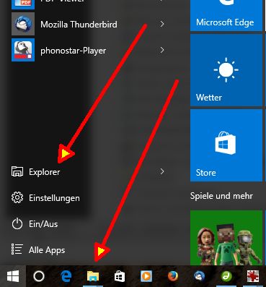Click the Explorer folder icon in menu
Viewport: 266px width, 287px height.
coord(17,172)
